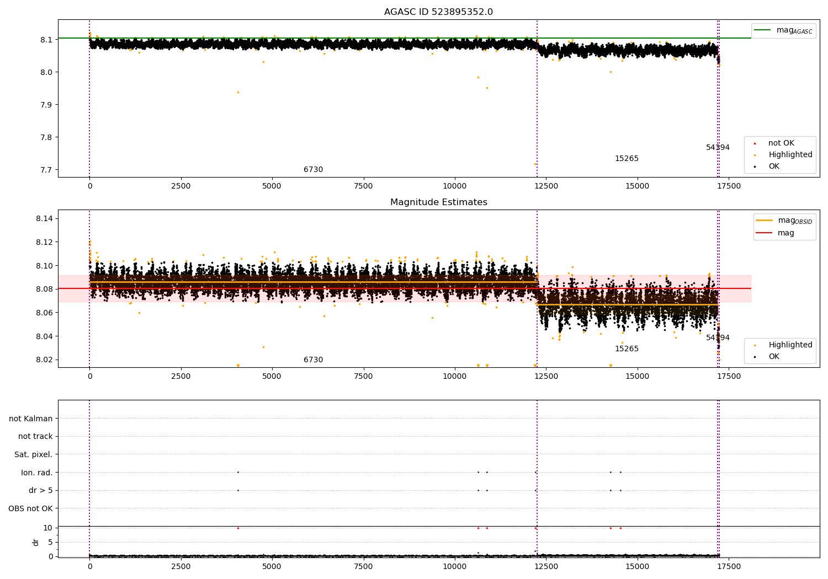The image size is (828, 579).
Task: Click the Magnitude Estimates subplot title
Action: [438, 202]
